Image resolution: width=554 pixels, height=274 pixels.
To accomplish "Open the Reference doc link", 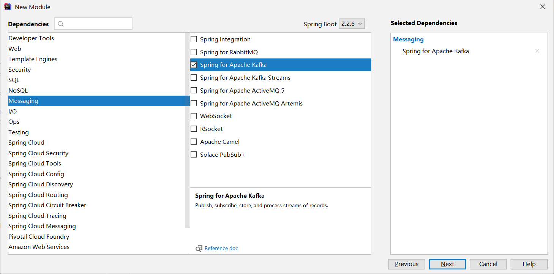I will point(221,249).
